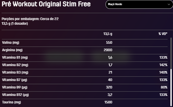173x107 pixels.
Task: Click the Pré Workout Original Stim Free title
Action: 46,4
